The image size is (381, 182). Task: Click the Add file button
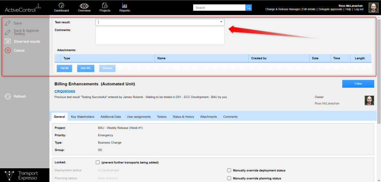click(65, 68)
